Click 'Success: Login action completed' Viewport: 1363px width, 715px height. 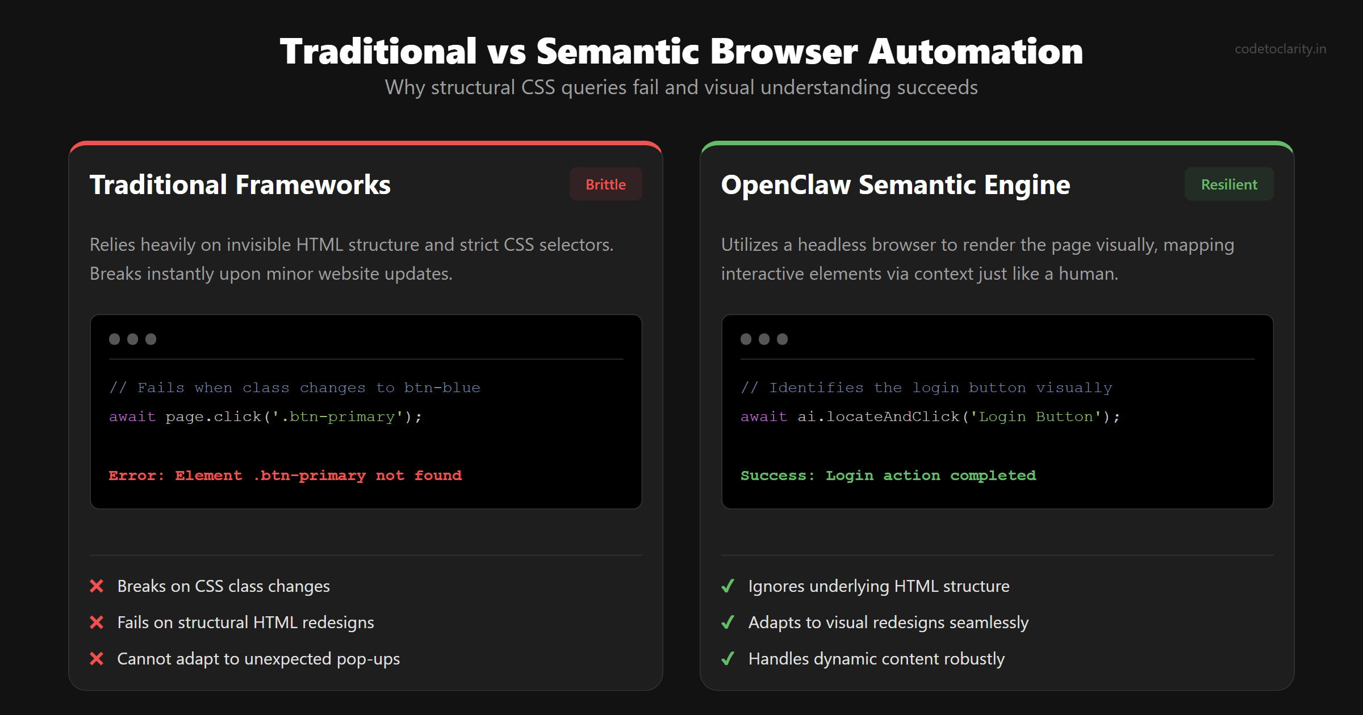pos(889,476)
